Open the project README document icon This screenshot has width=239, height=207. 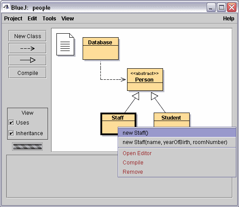(65, 44)
